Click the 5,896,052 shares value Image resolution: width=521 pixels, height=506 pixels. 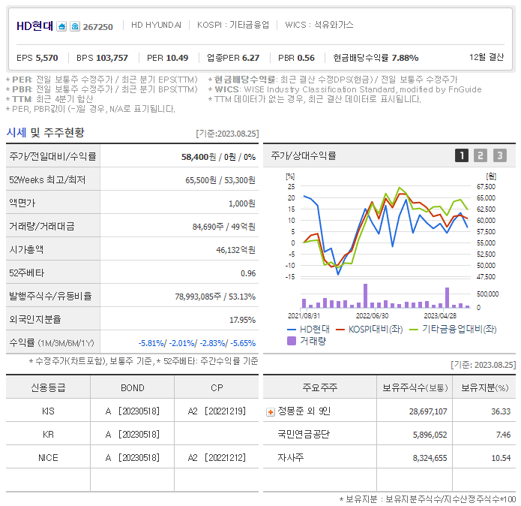(x=430, y=435)
